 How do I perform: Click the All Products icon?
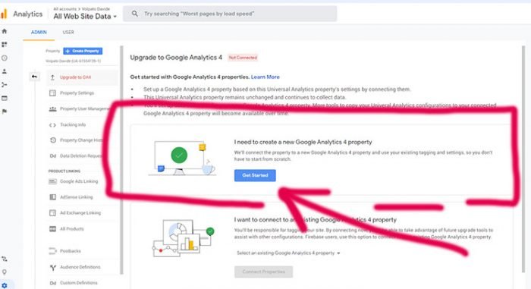[52, 229]
